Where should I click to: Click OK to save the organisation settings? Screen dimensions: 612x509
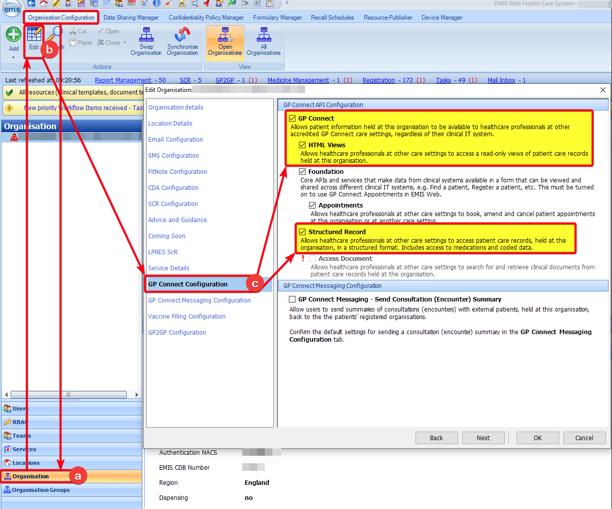(x=538, y=438)
